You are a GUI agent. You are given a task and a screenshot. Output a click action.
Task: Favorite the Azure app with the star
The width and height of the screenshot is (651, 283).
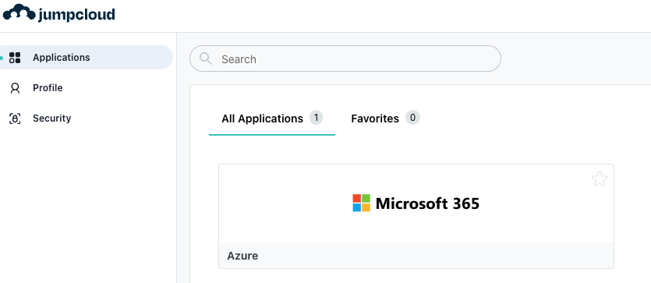pos(599,179)
